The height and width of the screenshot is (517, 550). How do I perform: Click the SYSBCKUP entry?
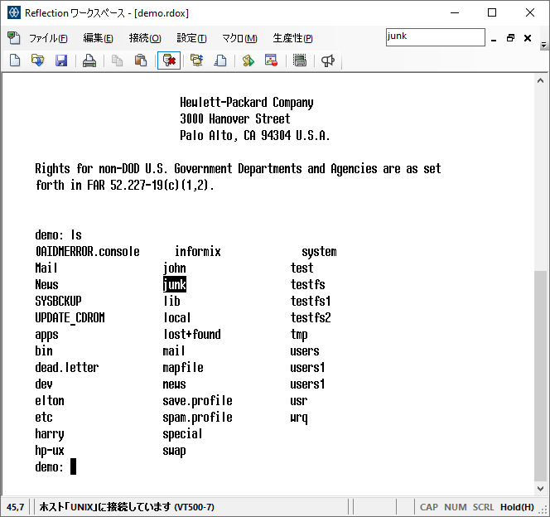click(x=58, y=302)
